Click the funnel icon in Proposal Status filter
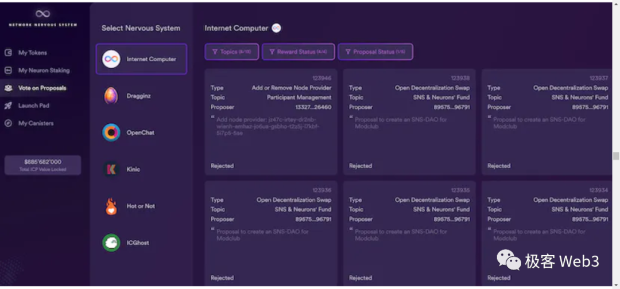The height and width of the screenshot is (289, 620). point(348,52)
